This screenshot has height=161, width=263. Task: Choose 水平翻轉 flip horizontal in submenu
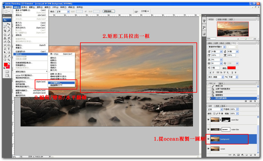pos(61,83)
